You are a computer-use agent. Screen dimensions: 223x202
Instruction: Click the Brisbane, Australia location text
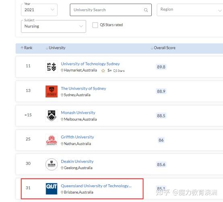pyautogui.click(x=78, y=192)
